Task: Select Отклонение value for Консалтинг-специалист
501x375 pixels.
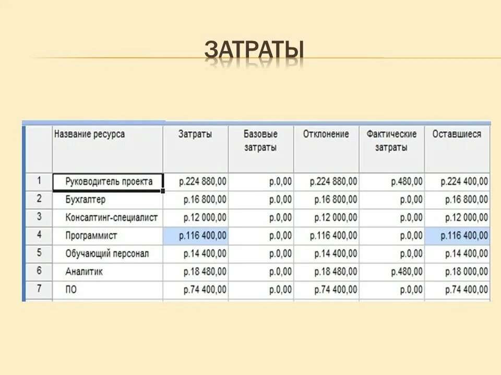Action: (x=326, y=218)
